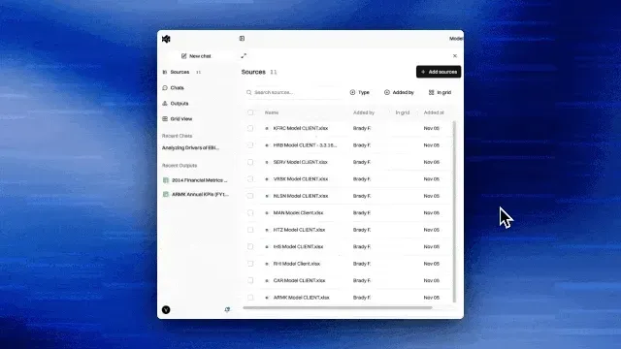The width and height of the screenshot is (621, 349).
Task: Open the 2014 Financial Metrics output
Action: coord(196,180)
